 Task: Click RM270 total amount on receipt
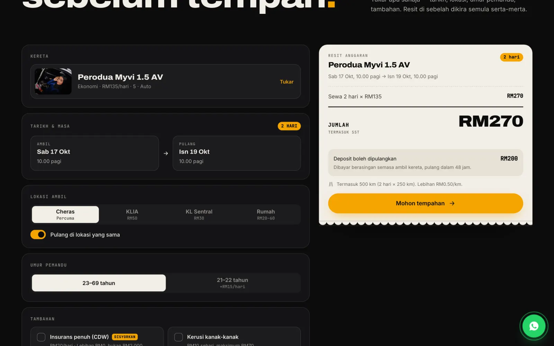(x=491, y=121)
